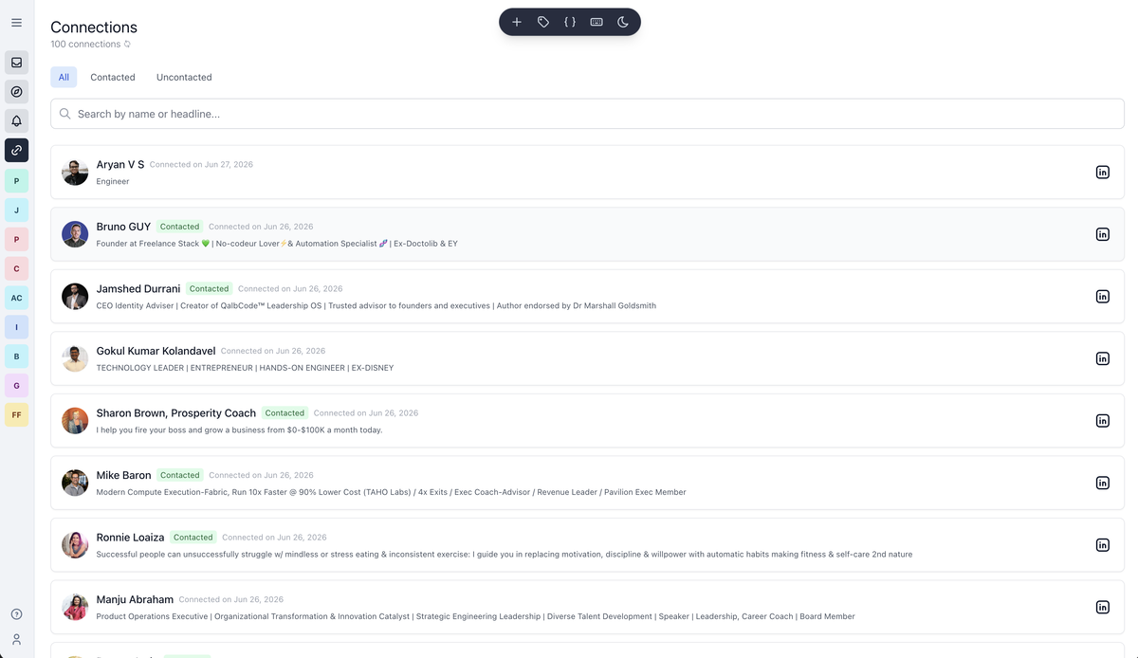Open the inbox icon in sidebar
The image size is (1138, 658).
coord(16,63)
